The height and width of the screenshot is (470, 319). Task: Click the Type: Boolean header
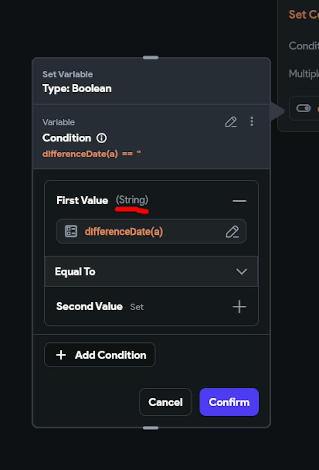tap(77, 88)
